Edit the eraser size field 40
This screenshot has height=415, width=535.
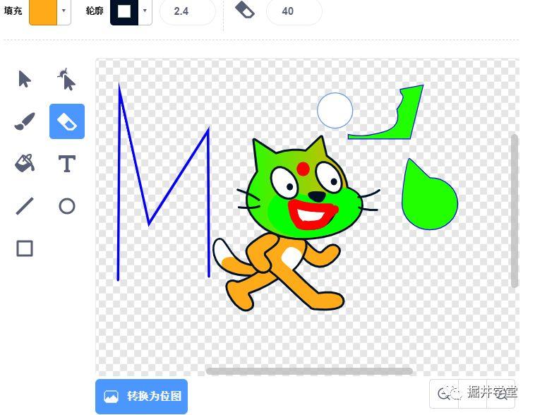(x=294, y=11)
